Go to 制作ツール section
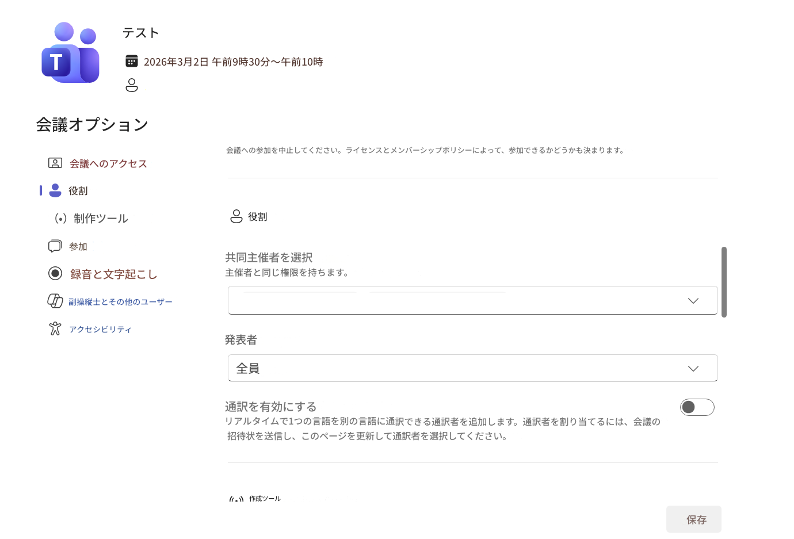This screenshot has width=794, height=539. click(x=101, y=219)
